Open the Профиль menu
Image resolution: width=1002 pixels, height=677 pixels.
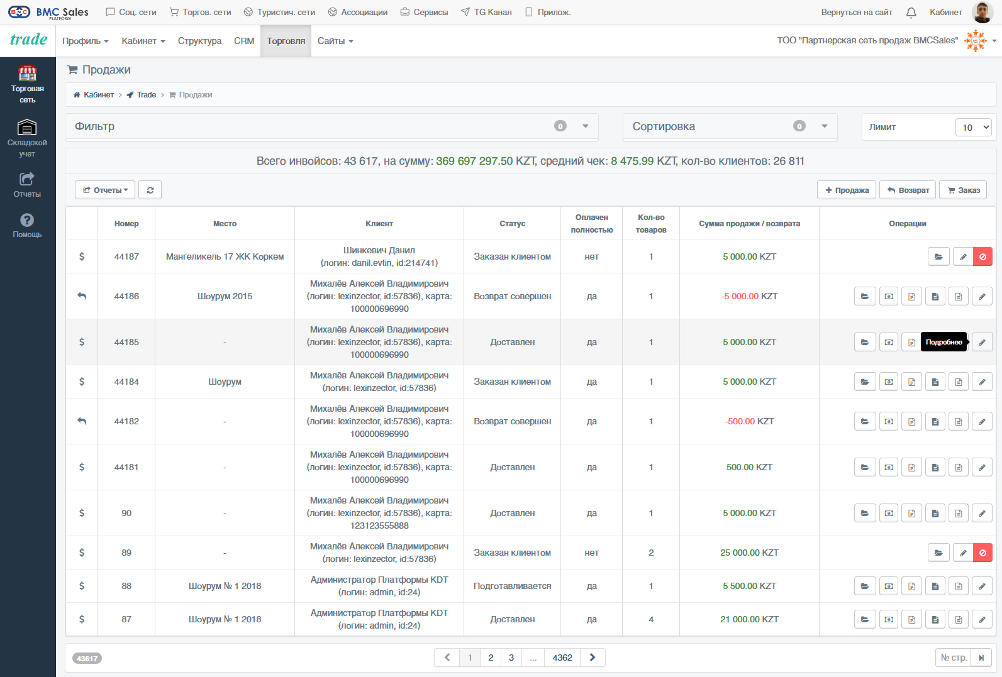tap(86, 41)
